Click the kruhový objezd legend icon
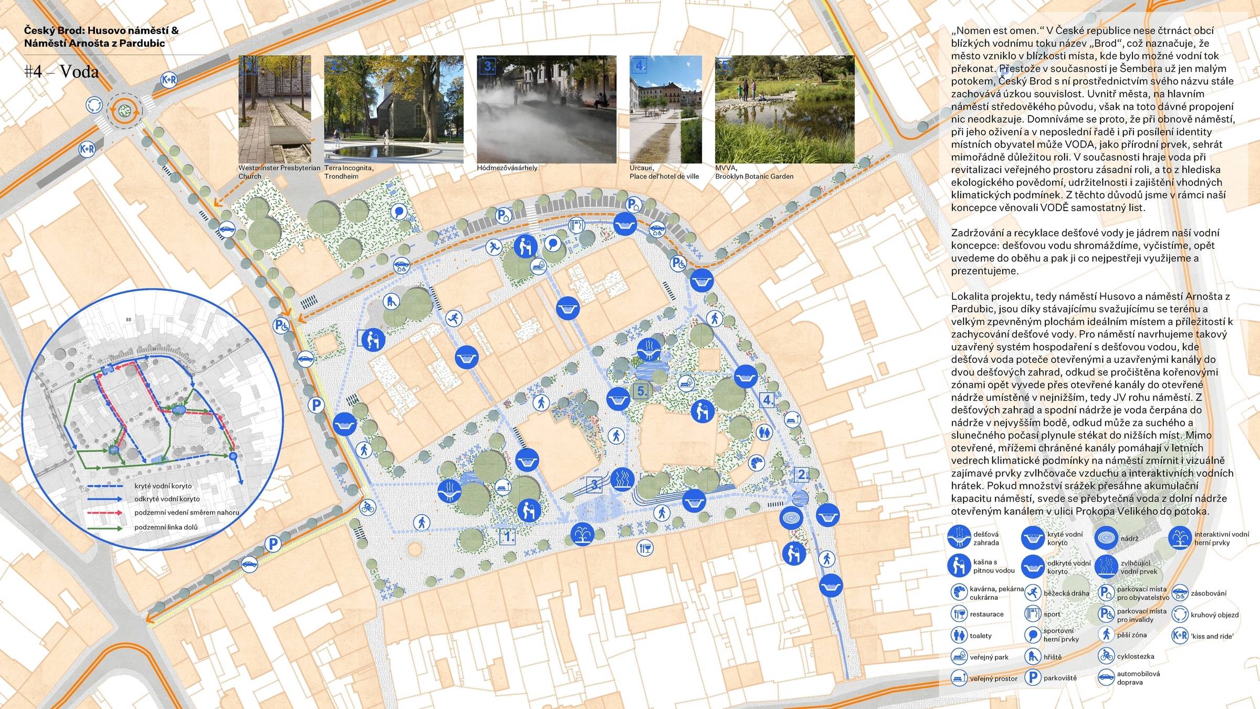1260x709 pixels. [1180, 614]
